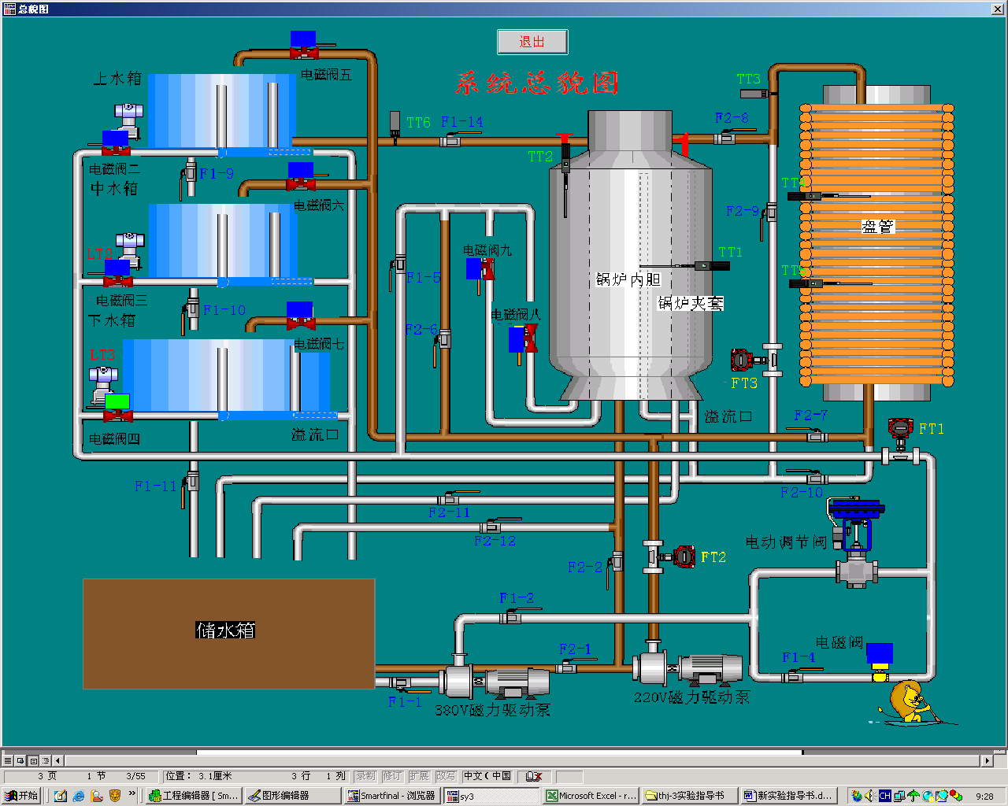Select the 380V magnetic drive pump

pos(495,682)
